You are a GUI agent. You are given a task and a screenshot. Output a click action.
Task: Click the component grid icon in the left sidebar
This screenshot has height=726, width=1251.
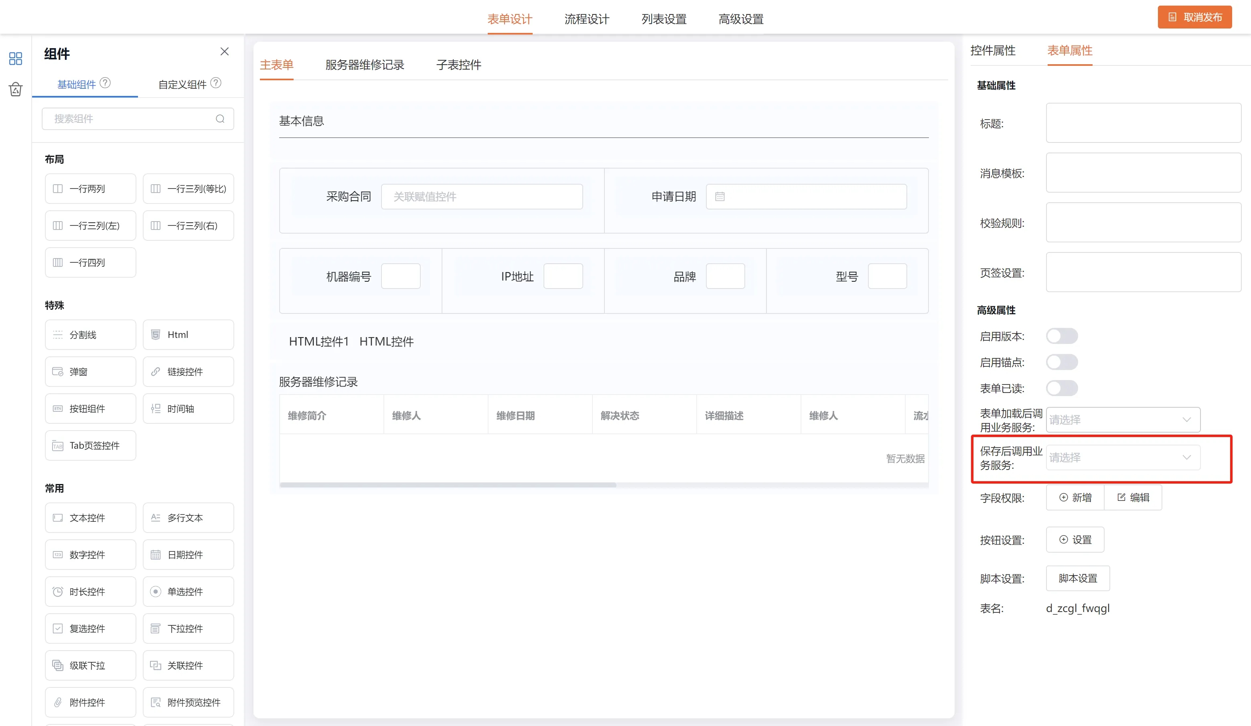click(x=15, y=59)
